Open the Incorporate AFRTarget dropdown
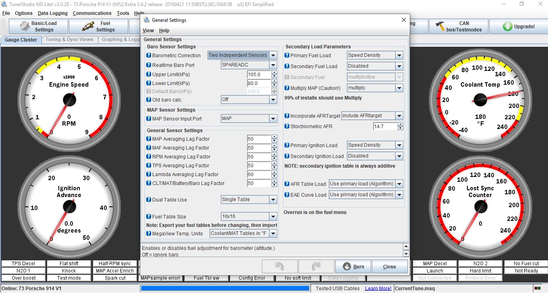Screen dimensions: 548x293 (399, 116)
